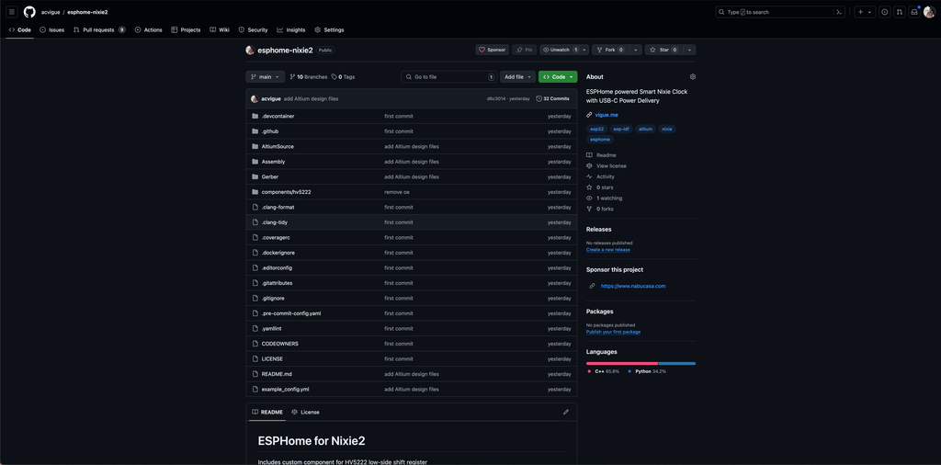Open the create new plus dropdown
The width and height of the screenshot is (941, 465).
pyautogui.click(x=865, y=12)
